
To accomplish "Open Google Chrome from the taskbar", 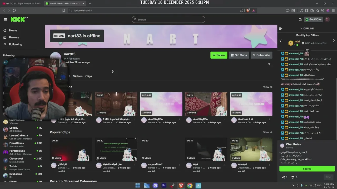I will tap(190, 186).
